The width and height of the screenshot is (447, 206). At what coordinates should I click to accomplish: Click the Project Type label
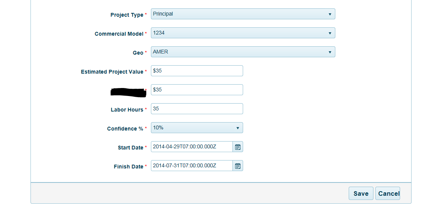tap(127, 15)
